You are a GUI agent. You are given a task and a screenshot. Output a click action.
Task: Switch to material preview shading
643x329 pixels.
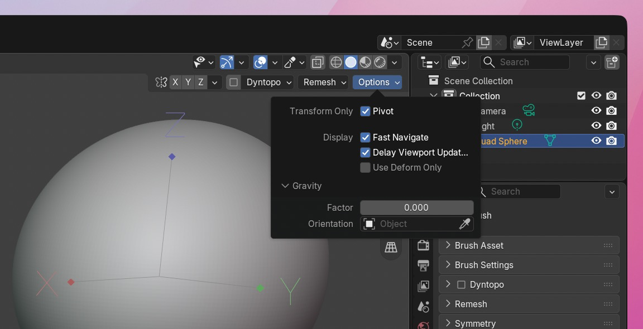click(365, 62)
